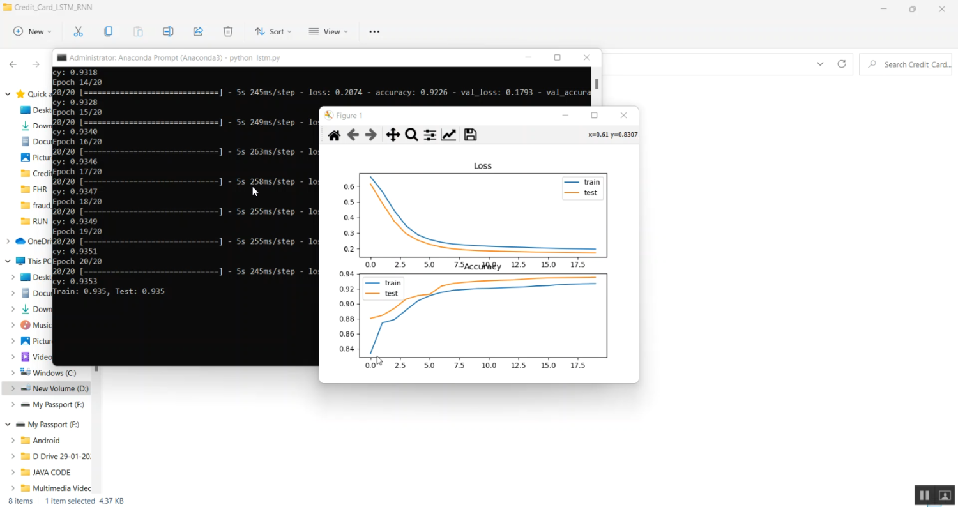Click the forward arrow in Figure toolbar

point(371,135)
